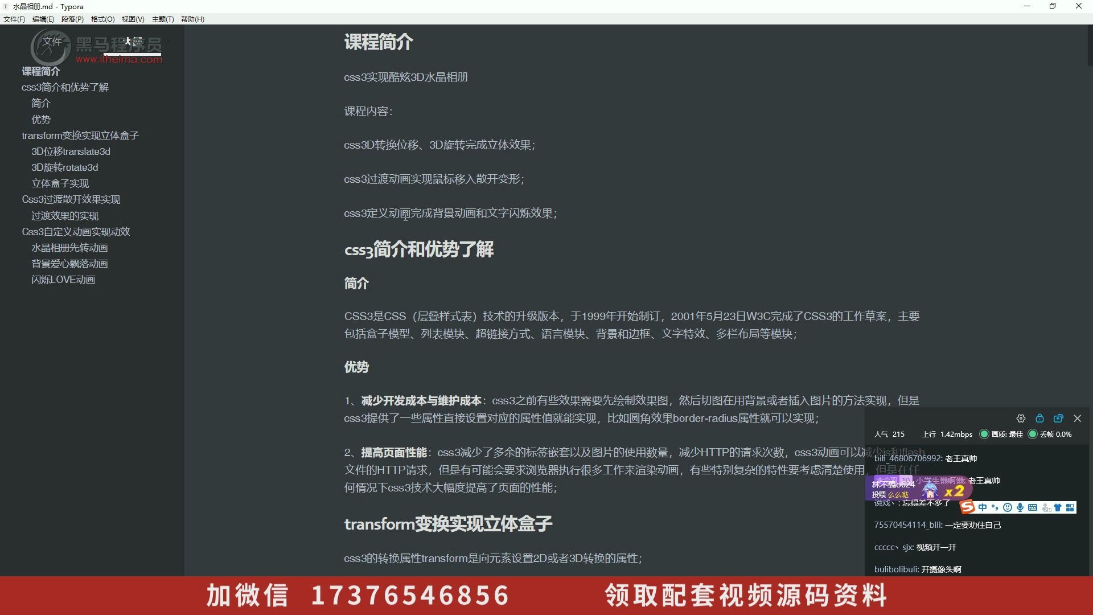
Task: Switch sidebar to the 文件 tab
Action: (52, 42)
